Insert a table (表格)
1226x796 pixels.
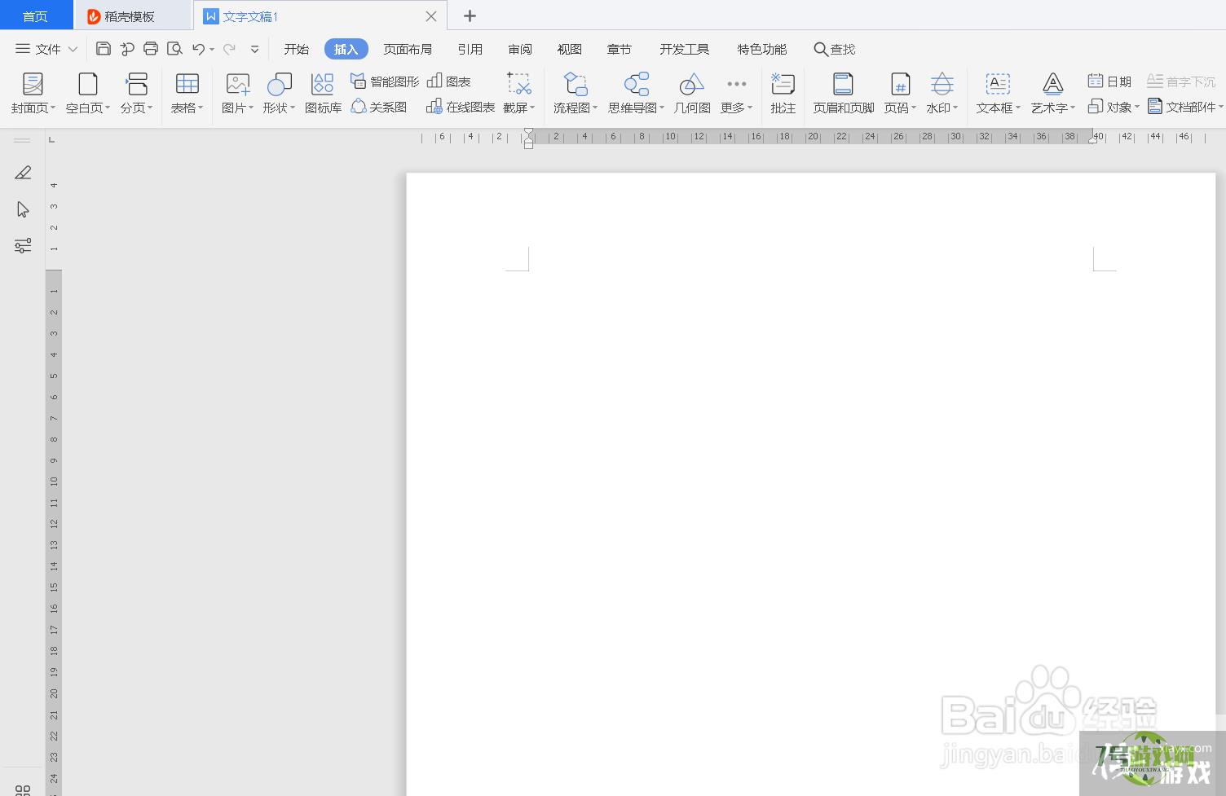point(187,94)
